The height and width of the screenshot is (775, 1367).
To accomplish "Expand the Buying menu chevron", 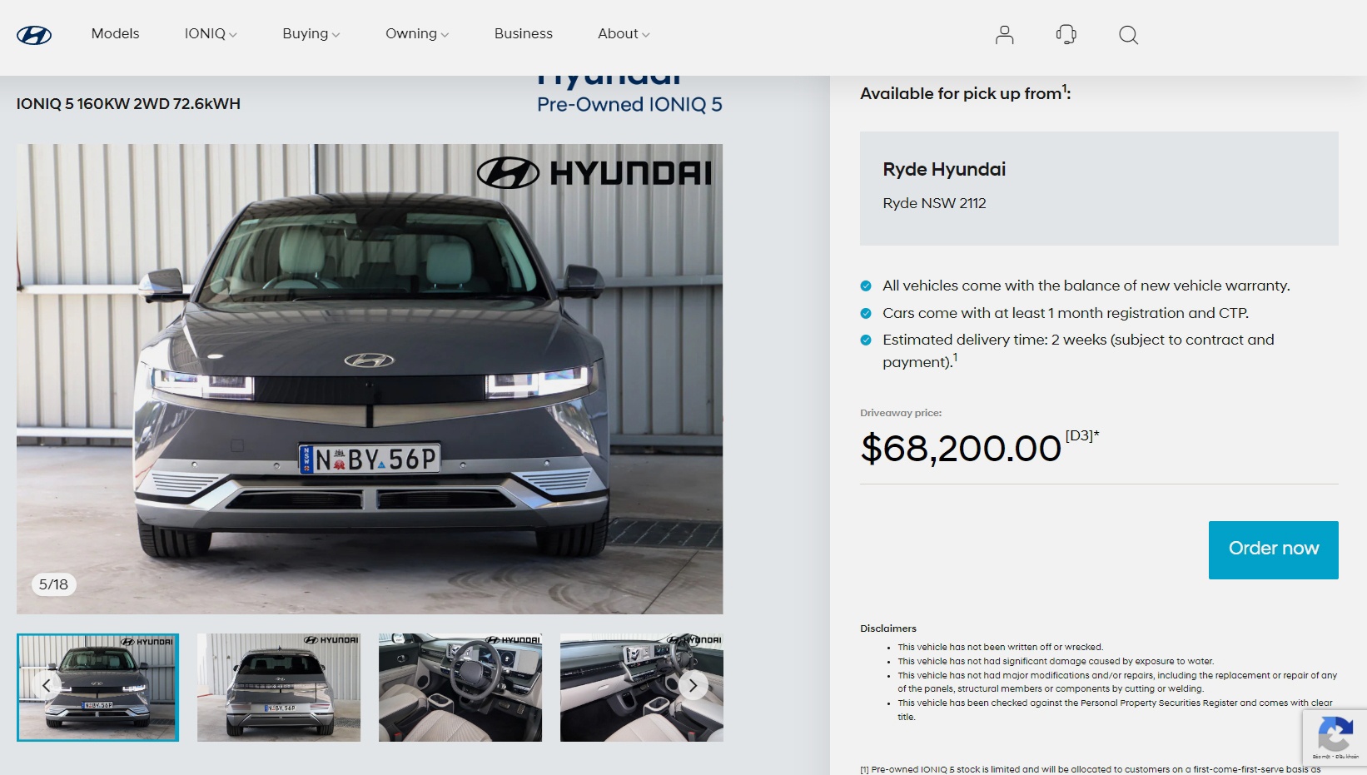I will coord(336,34).
